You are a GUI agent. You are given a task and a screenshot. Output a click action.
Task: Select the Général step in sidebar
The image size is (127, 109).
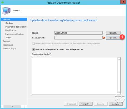(x=14, y=19)
